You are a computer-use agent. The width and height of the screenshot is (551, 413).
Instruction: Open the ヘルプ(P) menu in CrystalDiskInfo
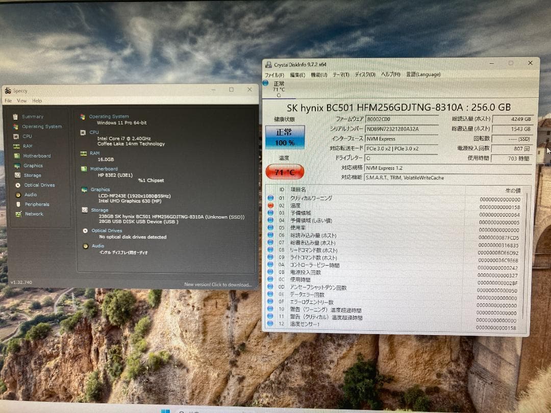click(390, 74)
